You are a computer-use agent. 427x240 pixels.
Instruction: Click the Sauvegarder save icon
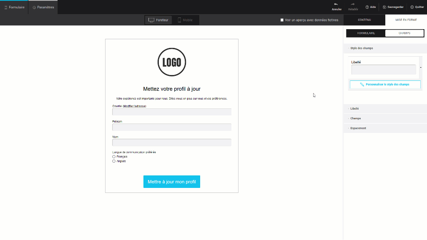[x=384, y=7]
